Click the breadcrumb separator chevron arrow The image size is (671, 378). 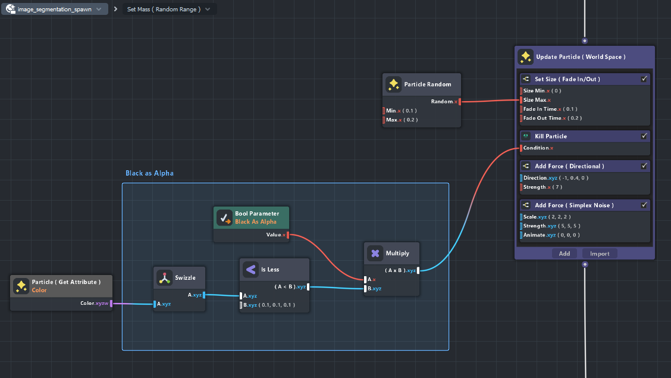click(115, 10)
